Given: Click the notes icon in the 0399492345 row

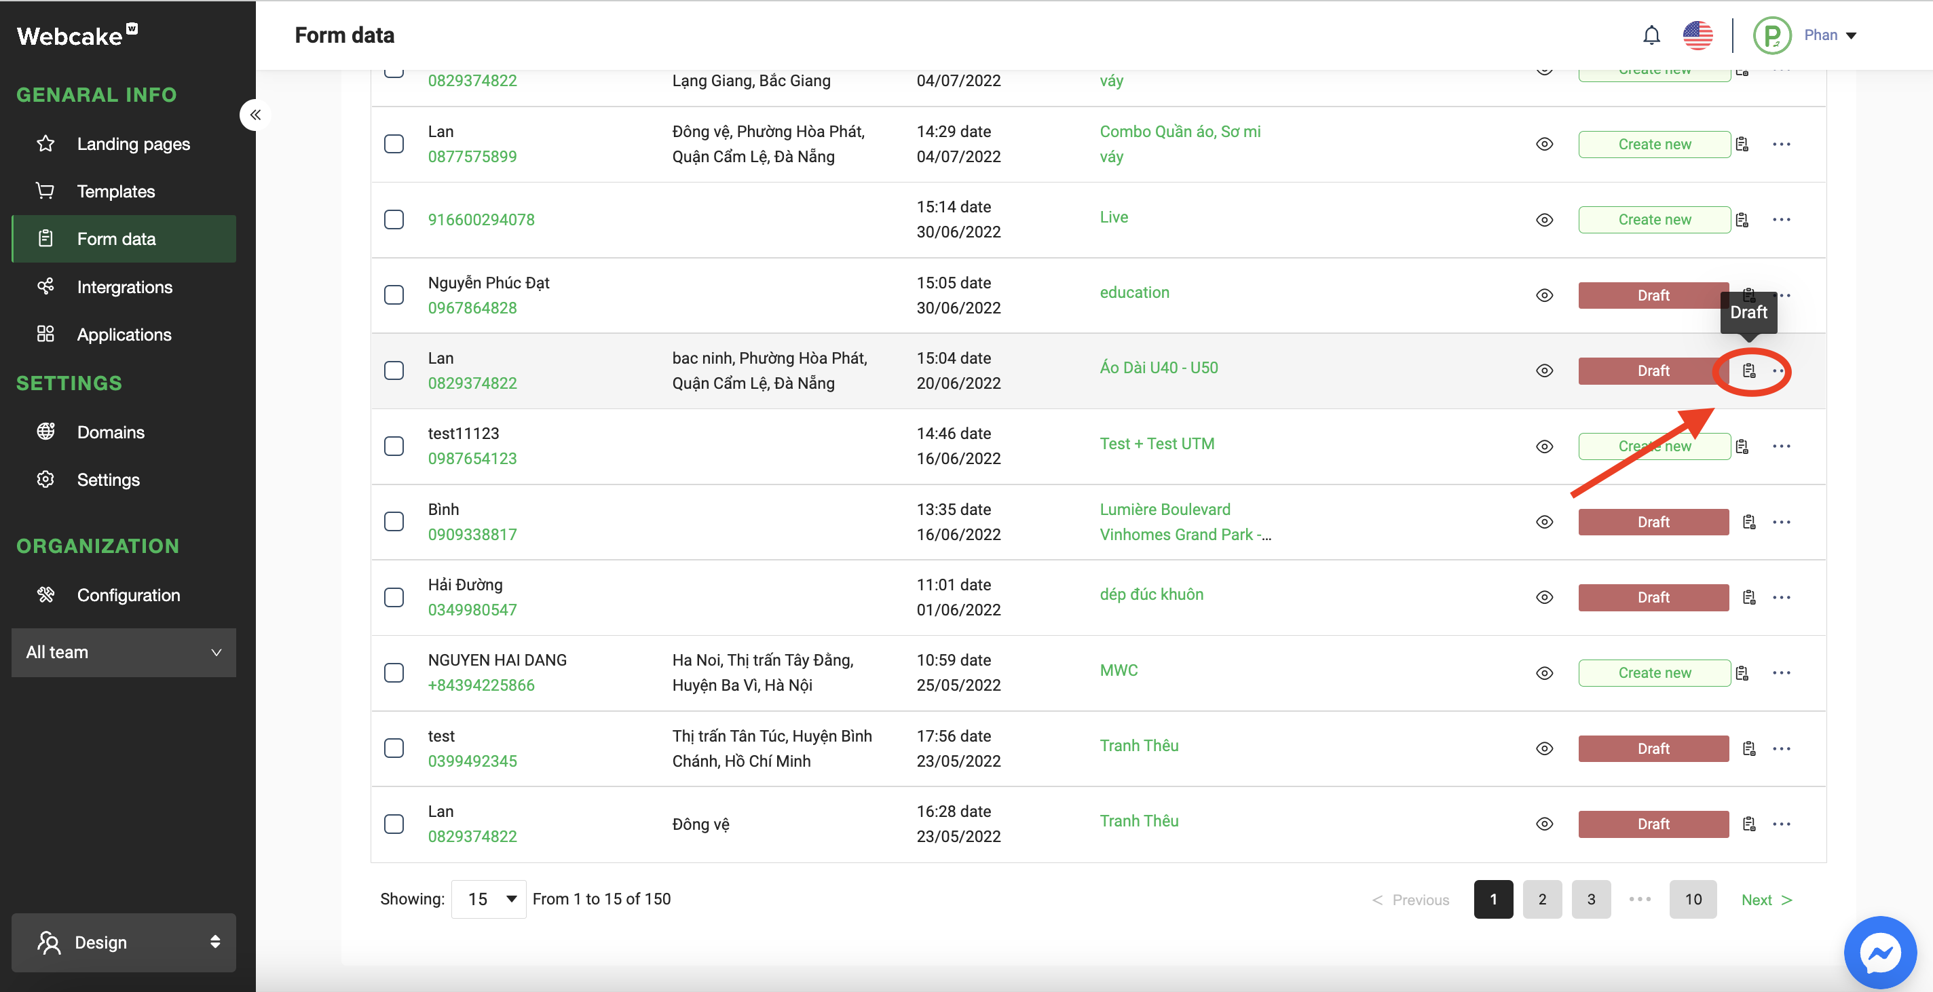Looking at the screenshot, I should (x=1749, y=749).
